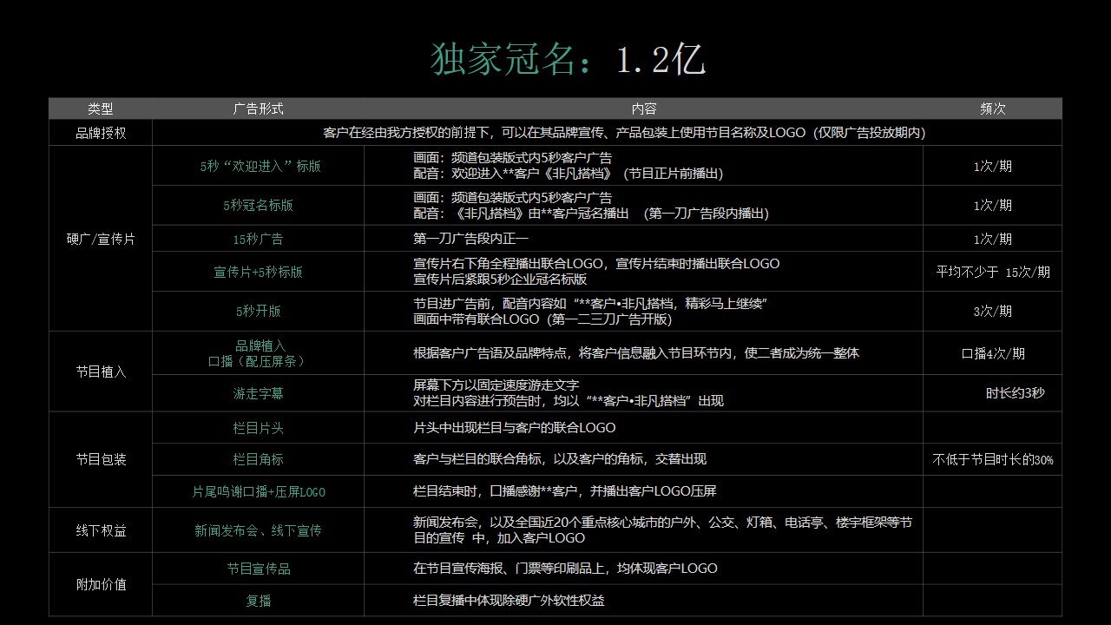Click the 节目包装 type cell
Viewport: 1111px width, 625px height.
coord(101,459)
